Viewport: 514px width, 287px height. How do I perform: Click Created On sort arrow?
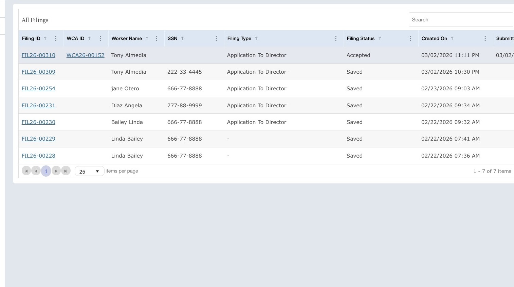(x=452, y=38)
